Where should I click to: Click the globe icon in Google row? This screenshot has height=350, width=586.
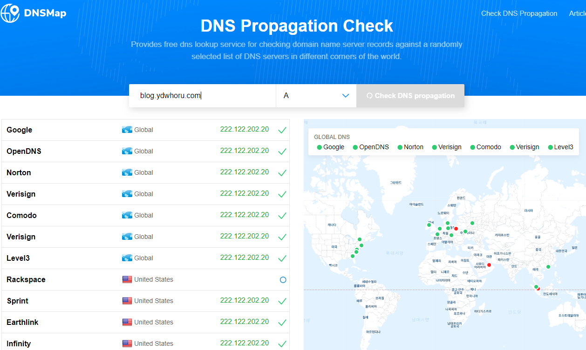[x=127, y=130]
